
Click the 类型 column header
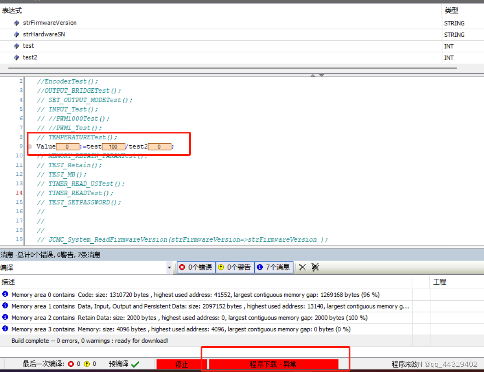[451, 11]
